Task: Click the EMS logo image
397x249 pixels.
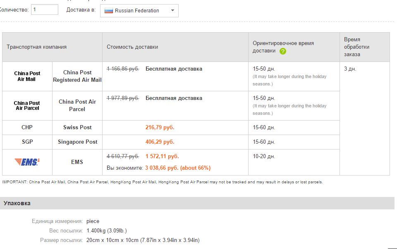Action: 27,162
